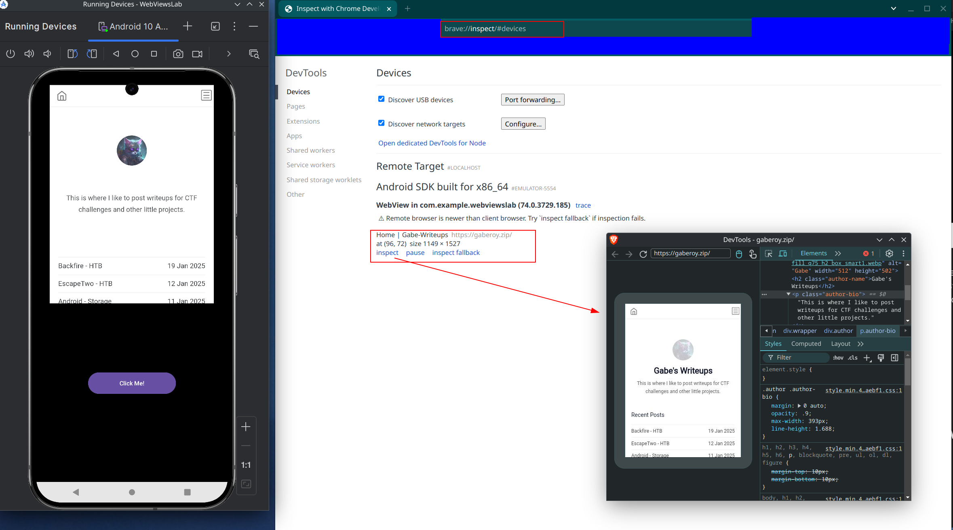The height and width of the screenshot is (530, 953).
Task: Toggle touch input mode in DevTools screencast
Action: [753, 254]
